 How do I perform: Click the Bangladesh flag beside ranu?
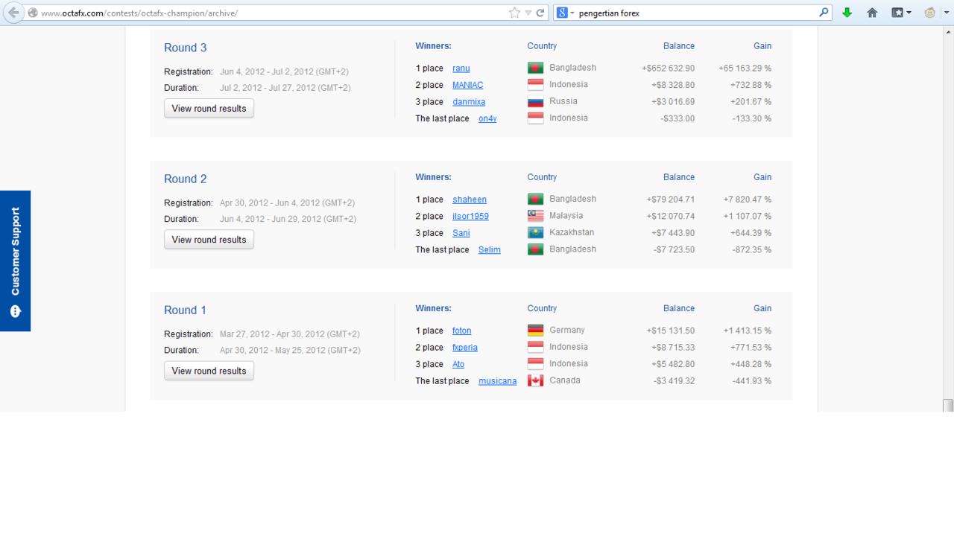[535, 68]
